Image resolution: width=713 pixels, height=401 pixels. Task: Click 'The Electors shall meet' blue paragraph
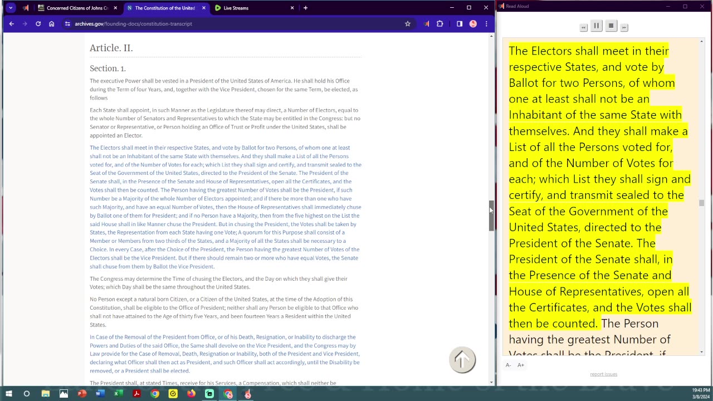pos(226,207)
